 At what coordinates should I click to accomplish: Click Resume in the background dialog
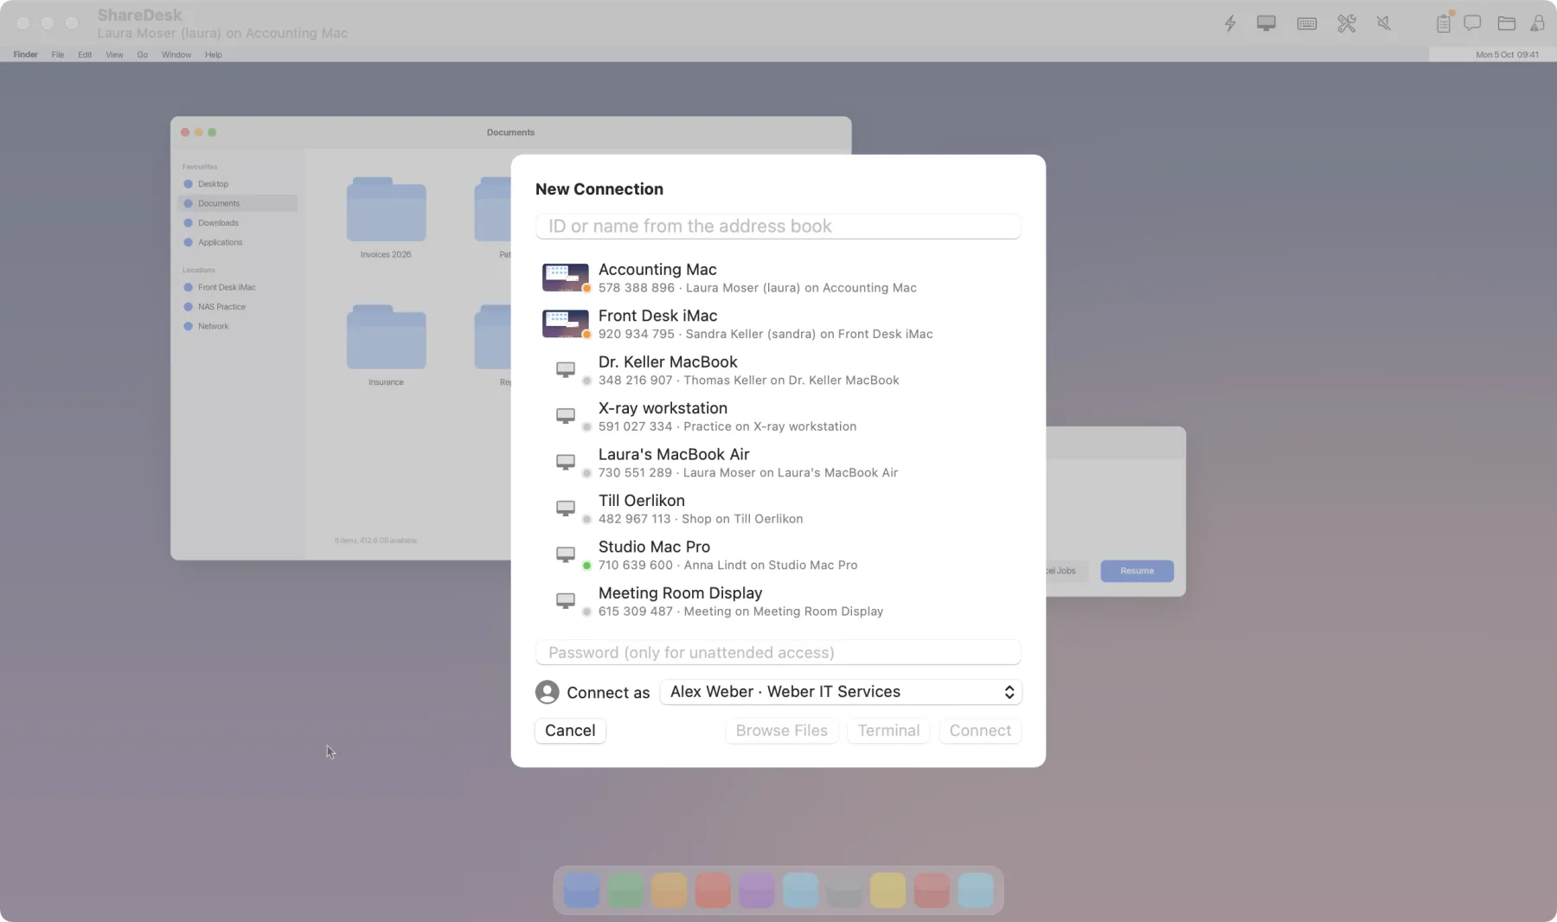1137,571
